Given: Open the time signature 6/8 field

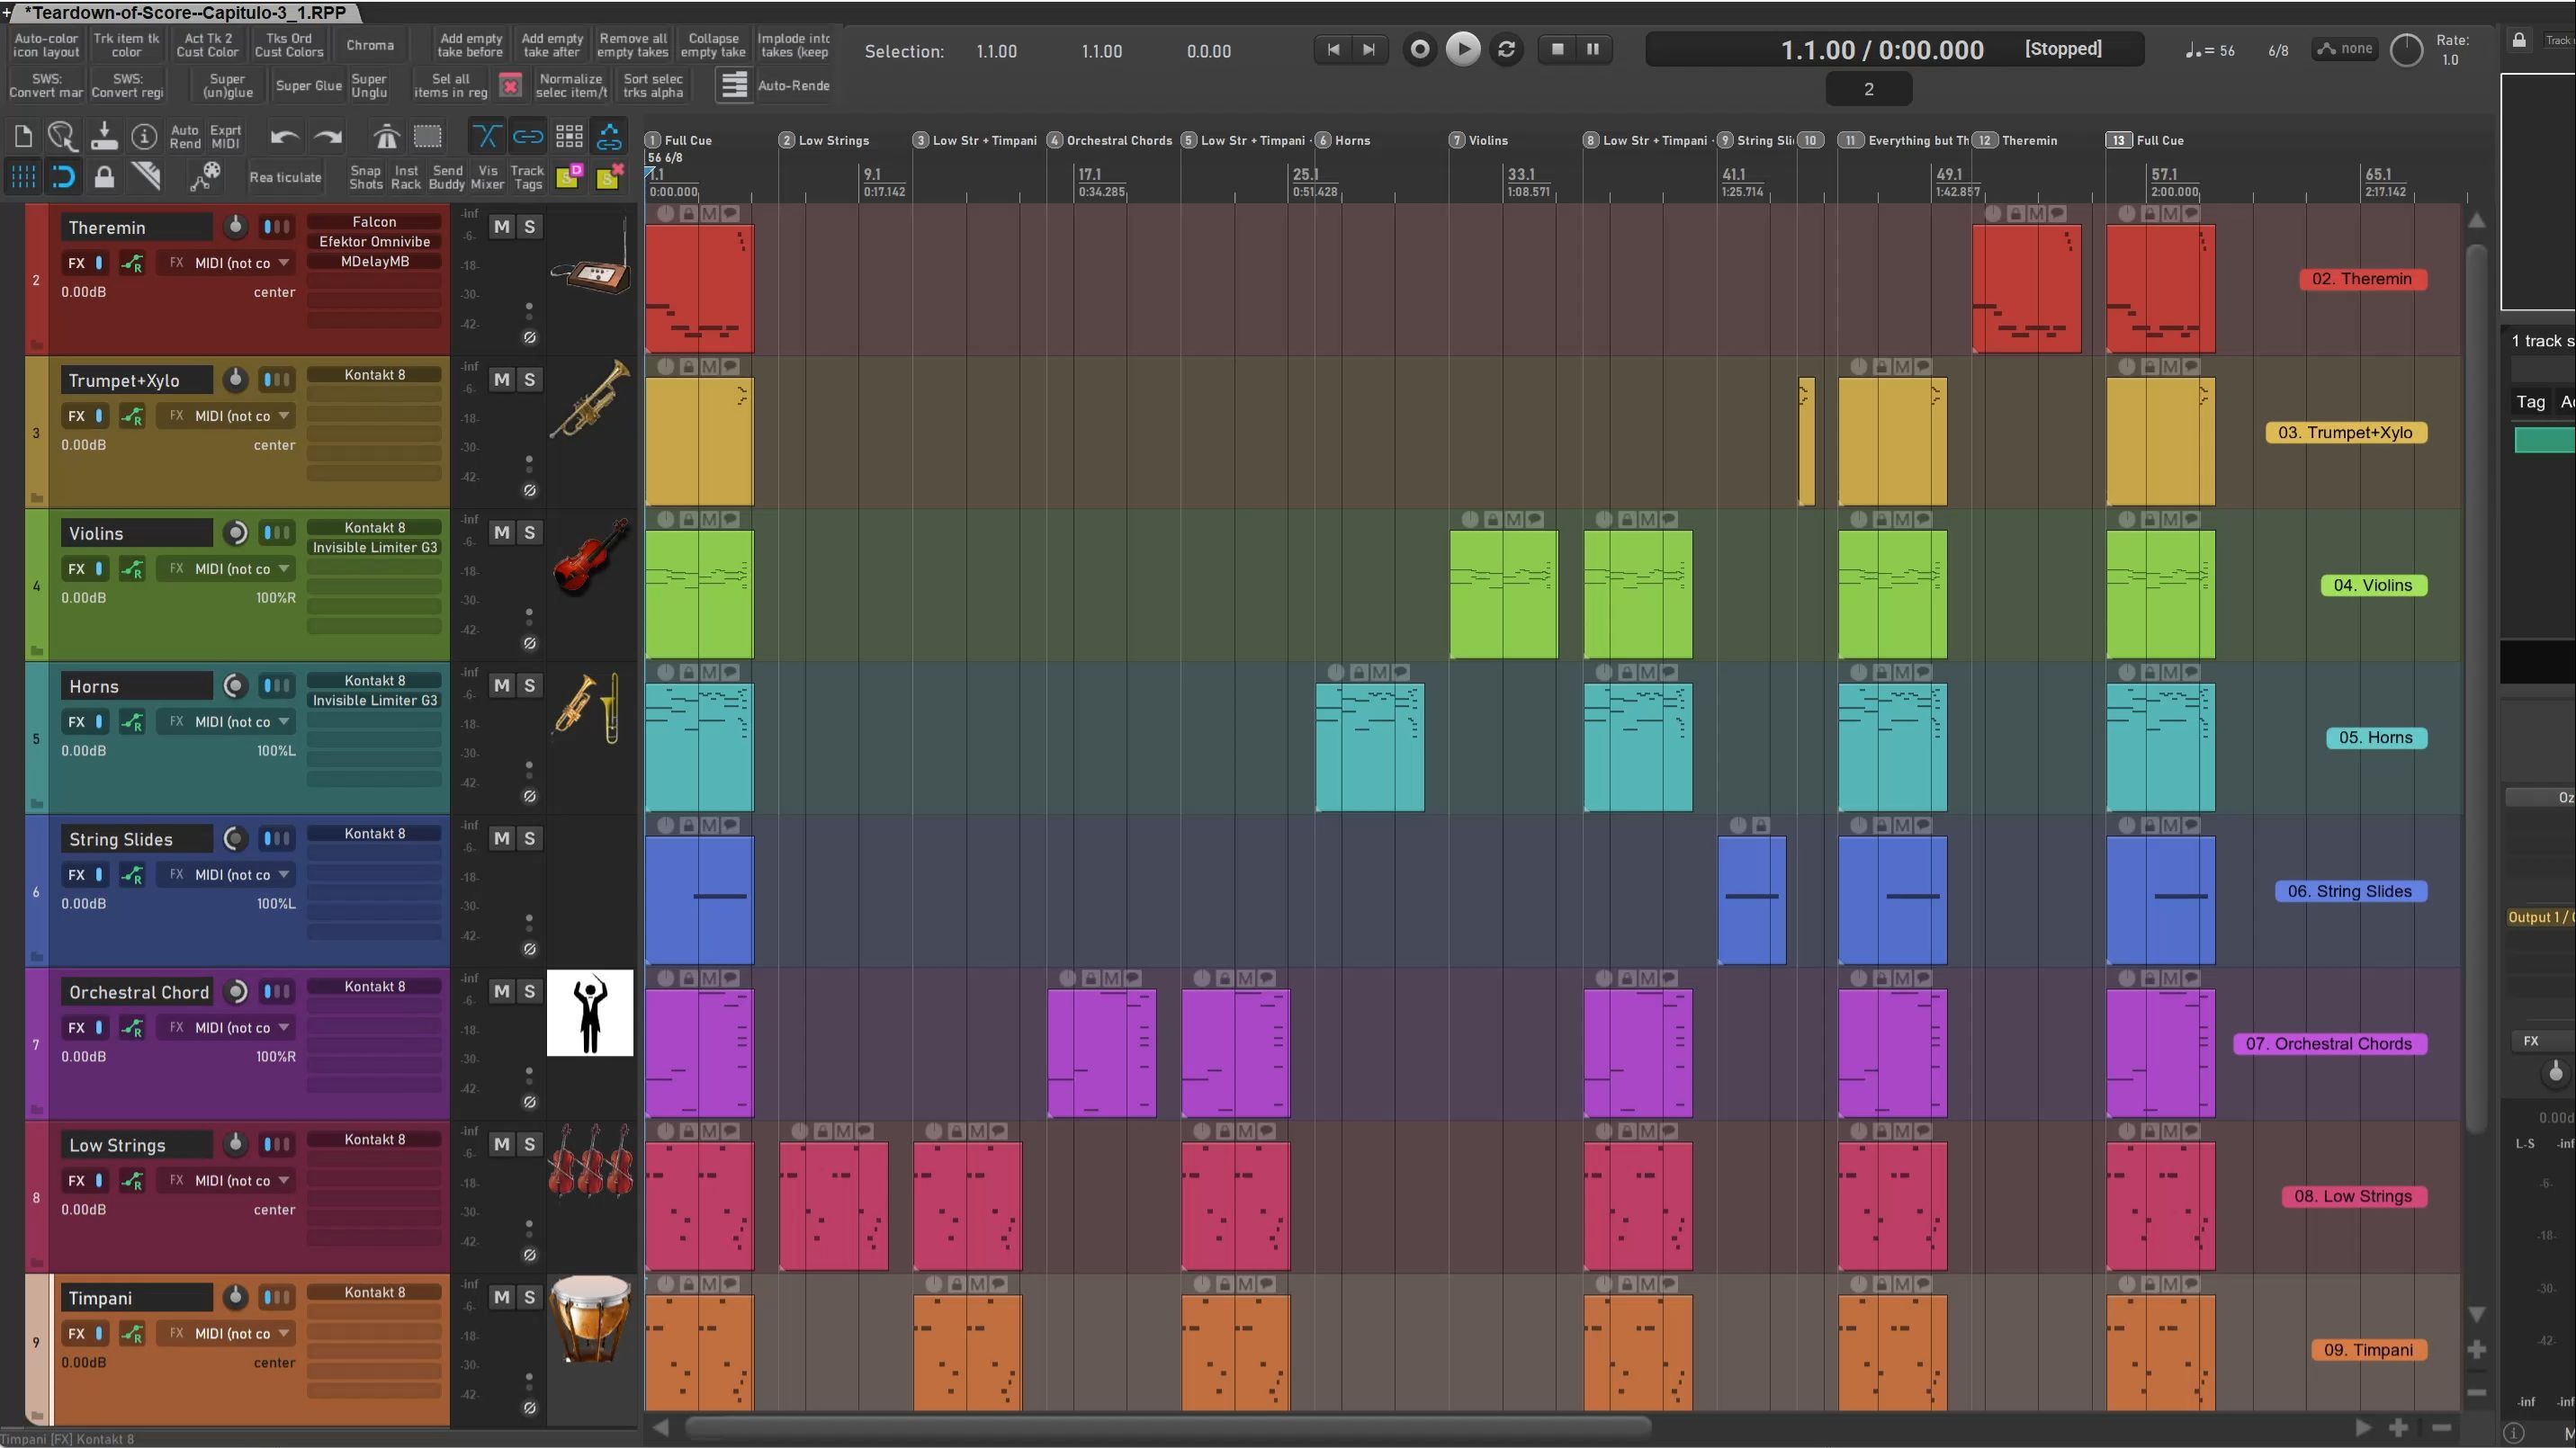Looking at the screenshot, I should click(x=2278, y=50).
